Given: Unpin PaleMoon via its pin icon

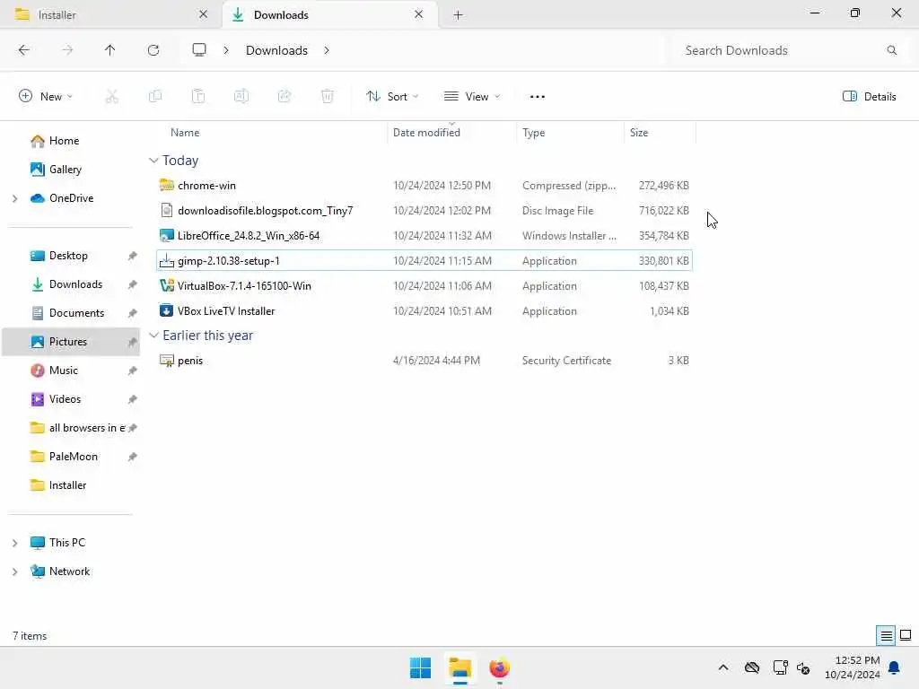Looking at the screenshot, I should 133,457.
